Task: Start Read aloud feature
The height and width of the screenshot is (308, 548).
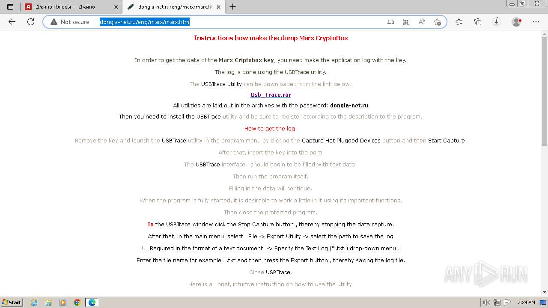Action: point(422,22)
